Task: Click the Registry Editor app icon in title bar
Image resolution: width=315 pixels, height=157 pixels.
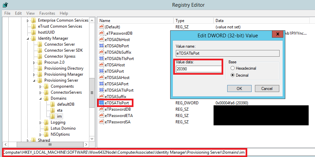Action: click(6, 4)
